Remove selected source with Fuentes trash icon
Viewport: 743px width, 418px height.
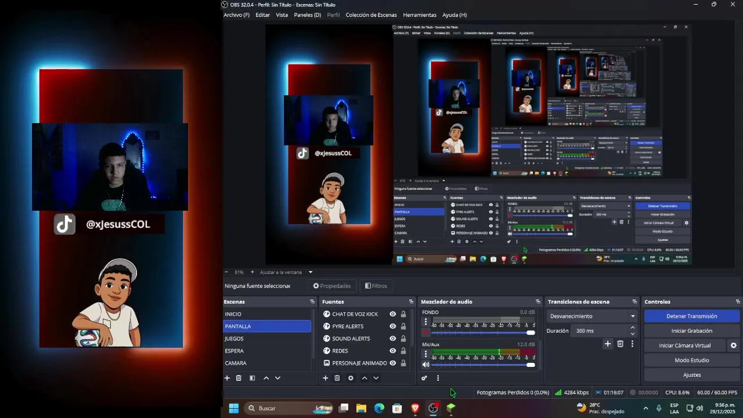337,378
